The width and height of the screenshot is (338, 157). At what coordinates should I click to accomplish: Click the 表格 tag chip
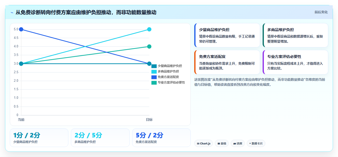tap(222, 143)
